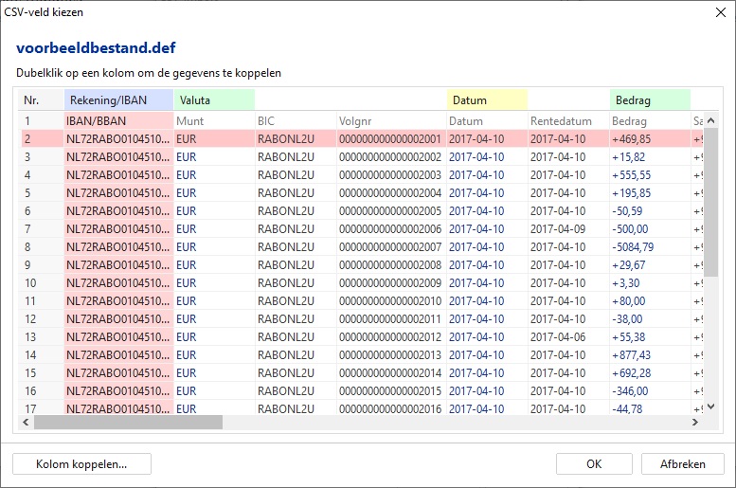Close the CSV-veld kiezen dialog
This screenshot has height=488, width=736.
coord(715,12)
